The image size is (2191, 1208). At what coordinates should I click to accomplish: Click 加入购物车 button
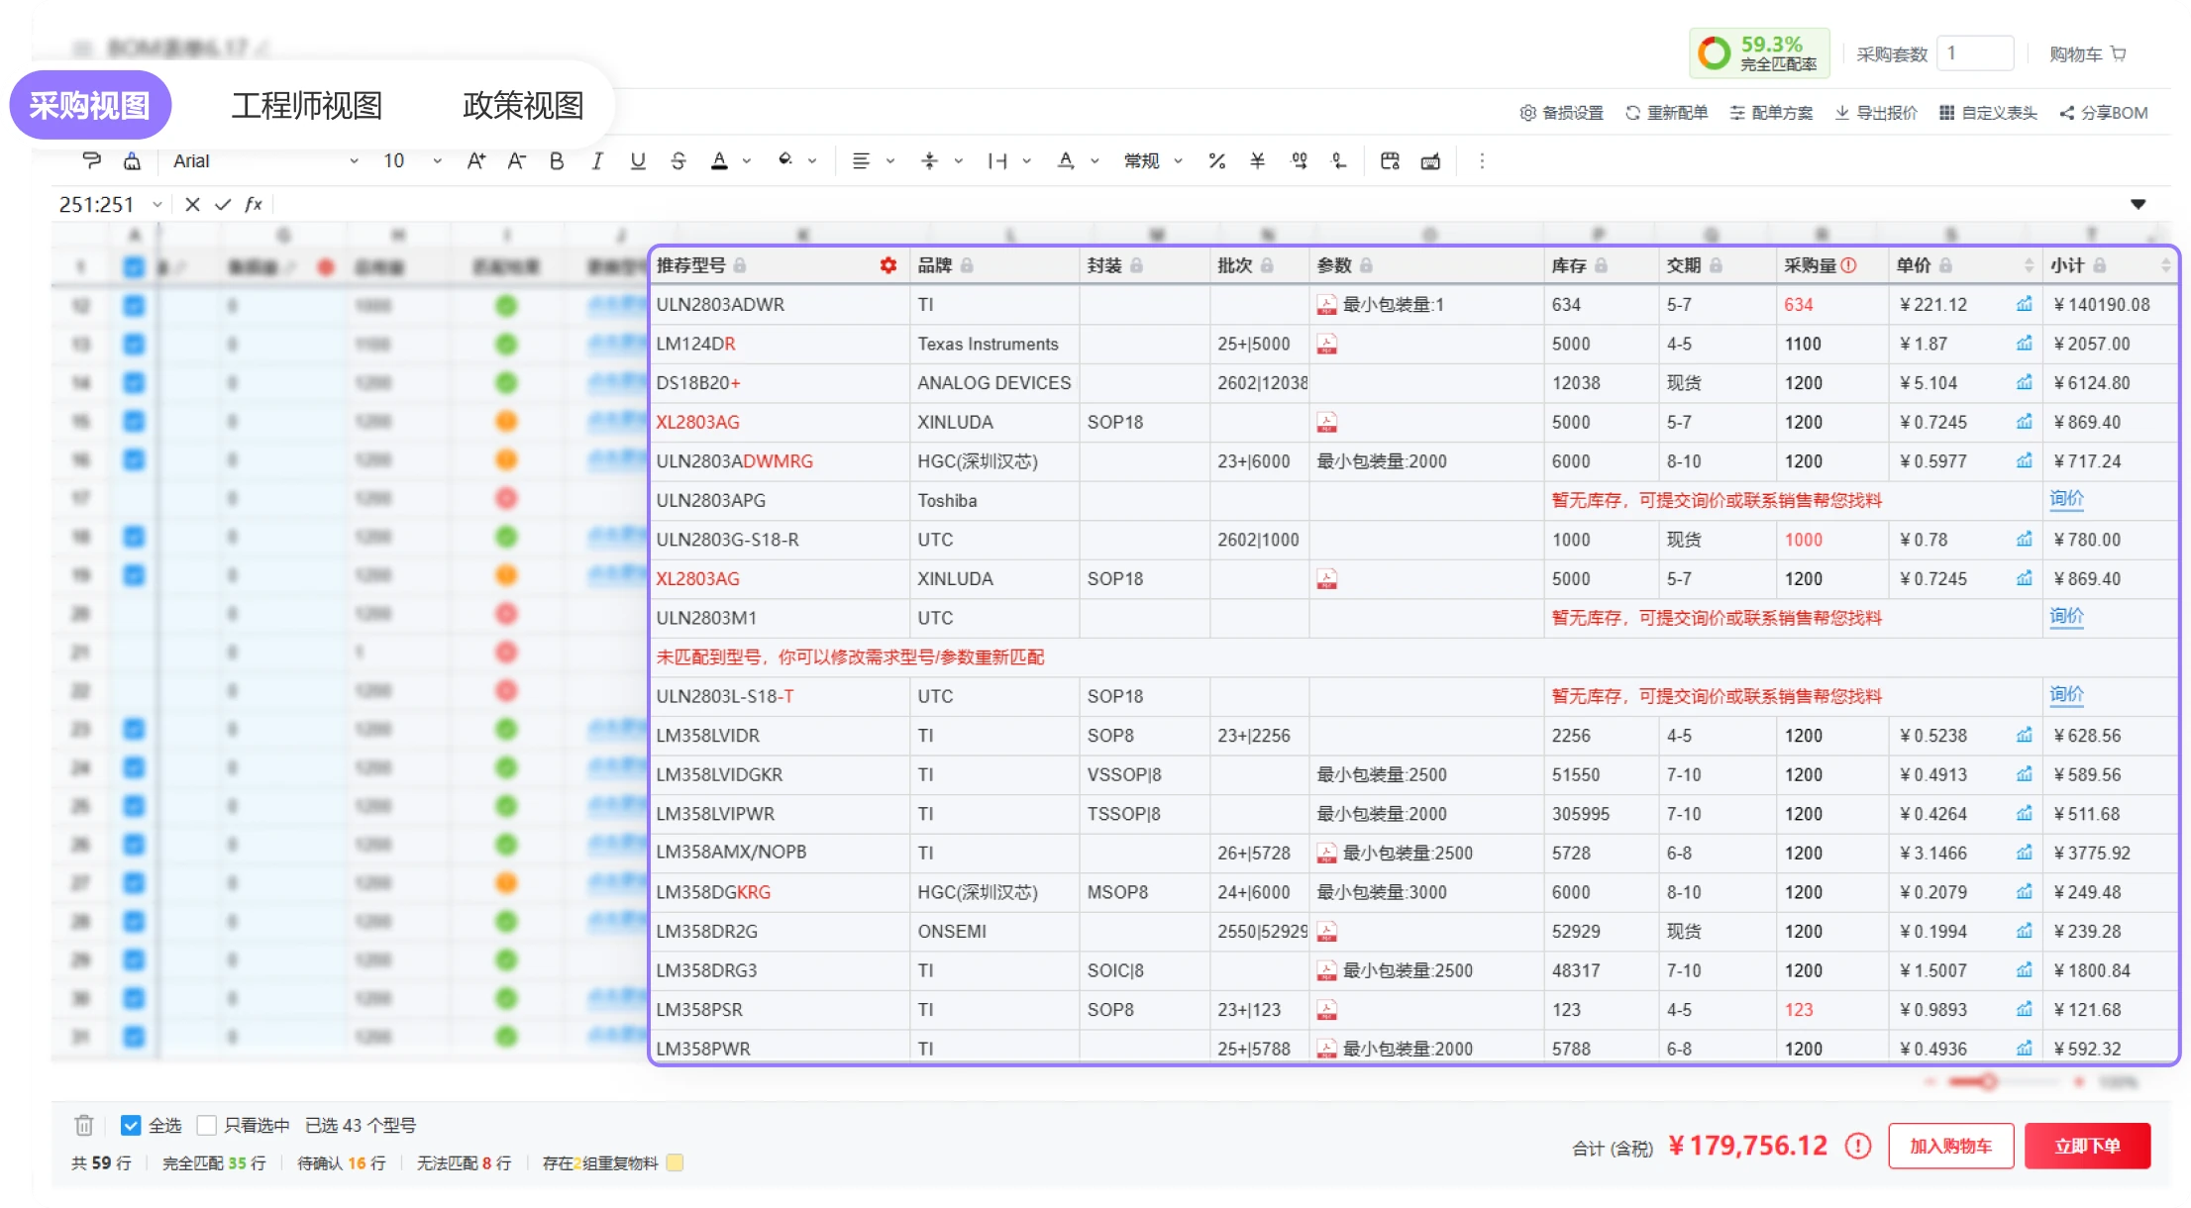coord(1951,1146)
